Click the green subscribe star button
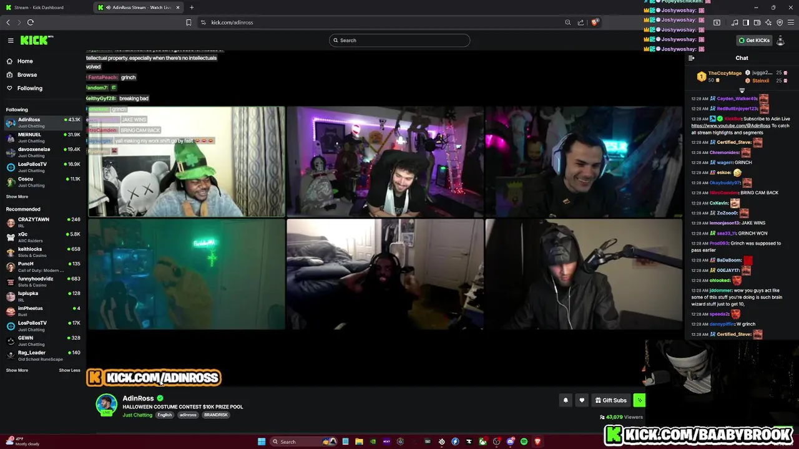This screenshot has width=799, height=449. [639, 400]
